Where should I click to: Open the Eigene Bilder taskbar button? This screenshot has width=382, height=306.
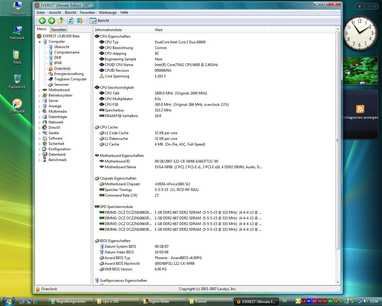[x=163, y=302]
